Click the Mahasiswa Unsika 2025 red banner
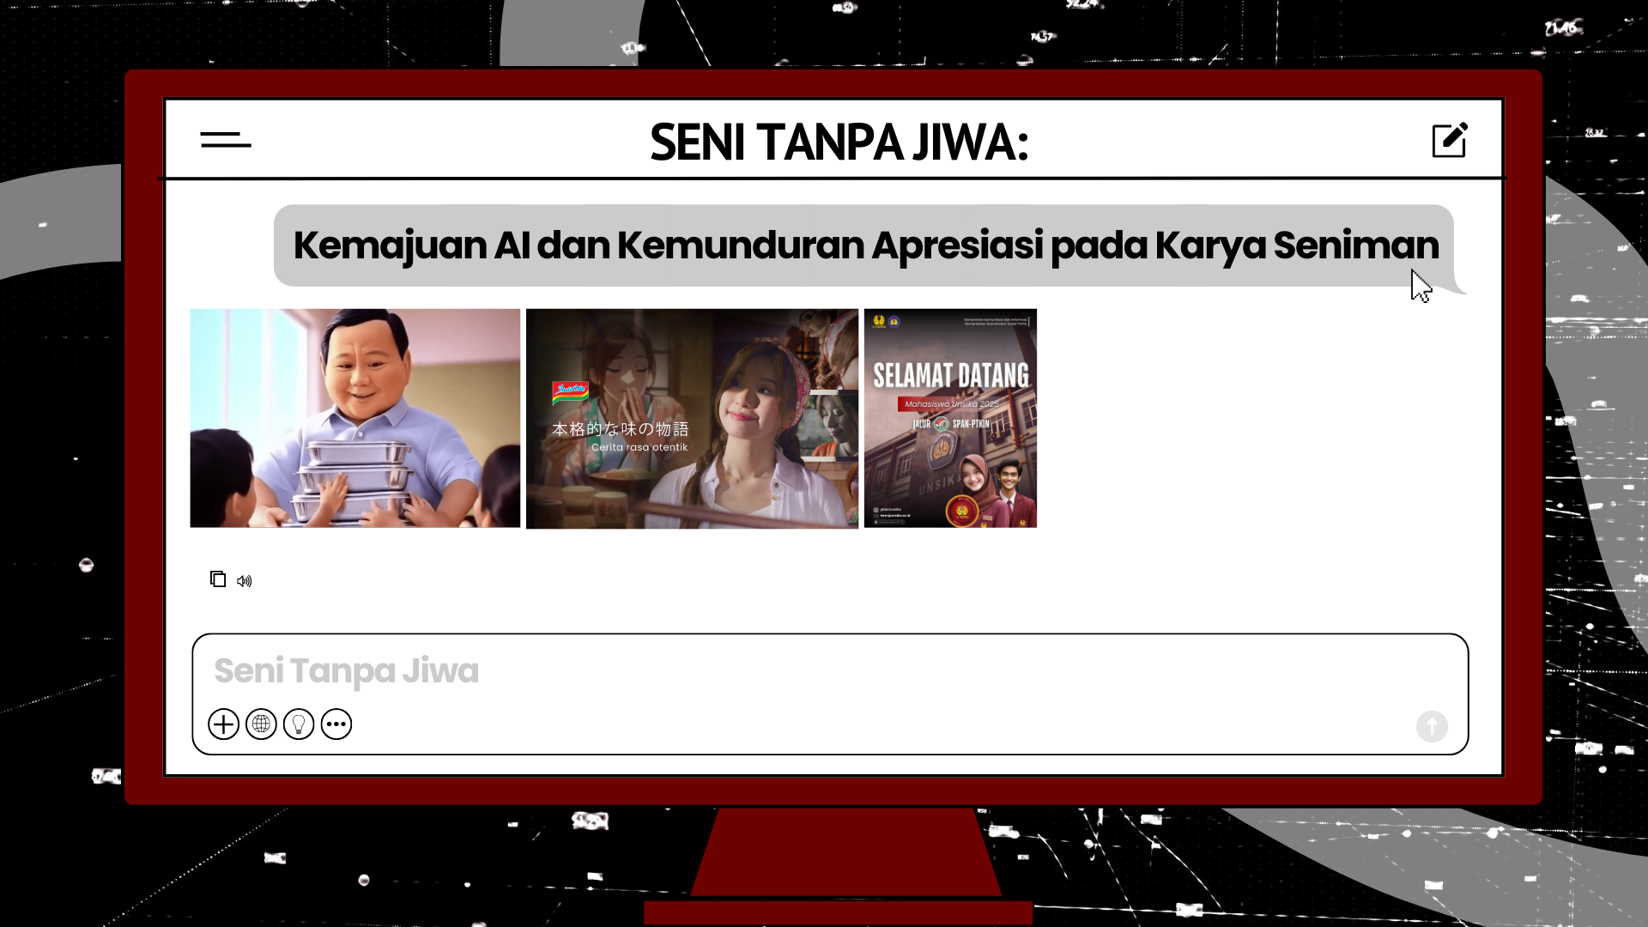 click(950, 403)
